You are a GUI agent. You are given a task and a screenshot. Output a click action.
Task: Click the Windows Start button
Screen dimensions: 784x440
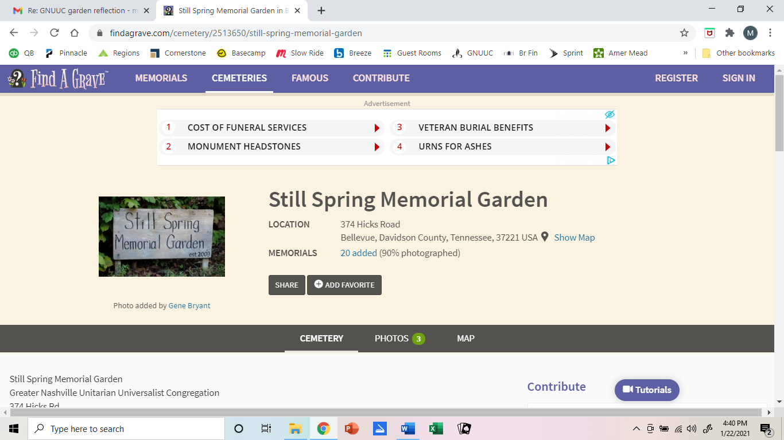pyautogui.click(x=14, y=429)
